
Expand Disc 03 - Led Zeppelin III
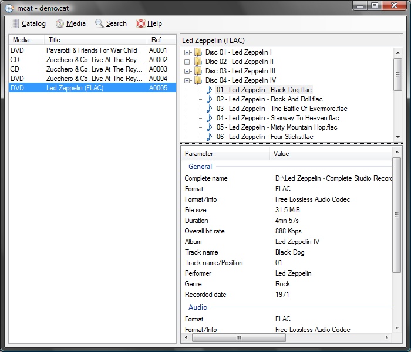[x=187, y=71]
